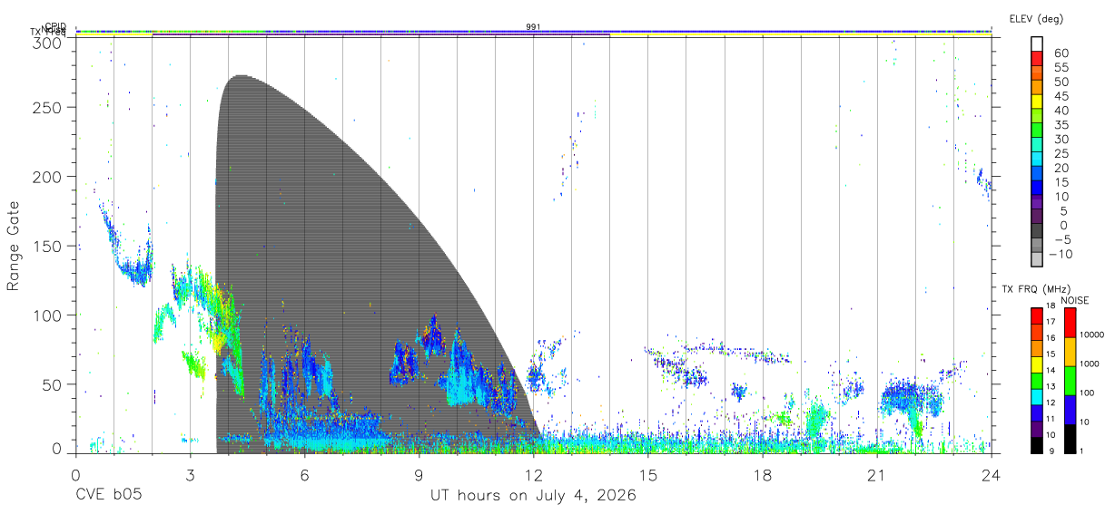Click the "45" label on ELEV colorbar
Image resolution: width=1115 pixels, height=514 pixels.
pyautogui.click(x=1060, y=96)
